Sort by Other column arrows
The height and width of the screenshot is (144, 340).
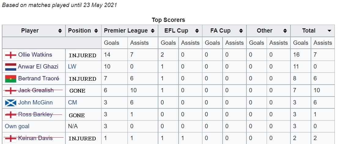(285, 31)
